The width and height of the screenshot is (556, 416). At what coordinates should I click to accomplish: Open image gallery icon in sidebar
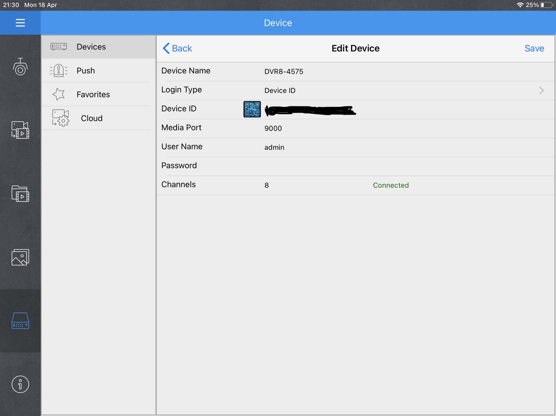pos(20,258)
